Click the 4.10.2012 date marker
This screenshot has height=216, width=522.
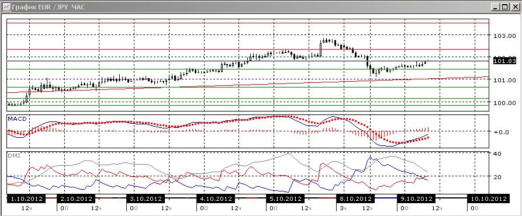215,199
